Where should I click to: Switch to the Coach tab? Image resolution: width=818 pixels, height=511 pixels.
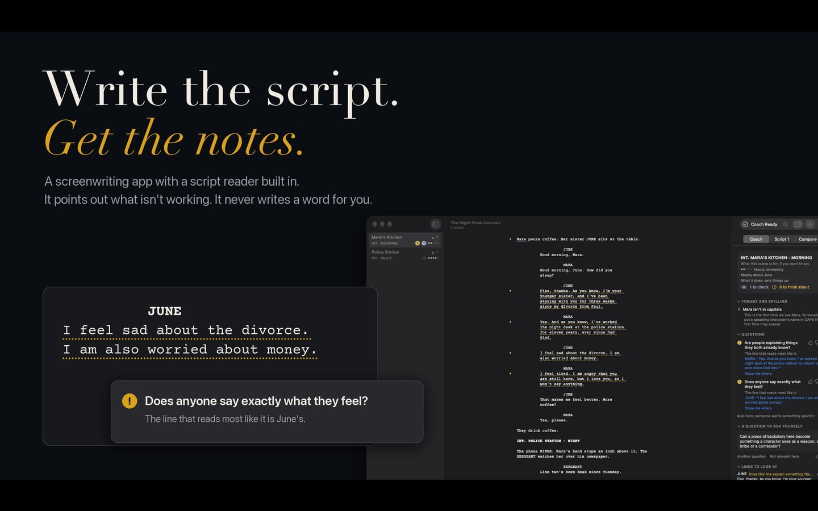[x=756, y=239]
